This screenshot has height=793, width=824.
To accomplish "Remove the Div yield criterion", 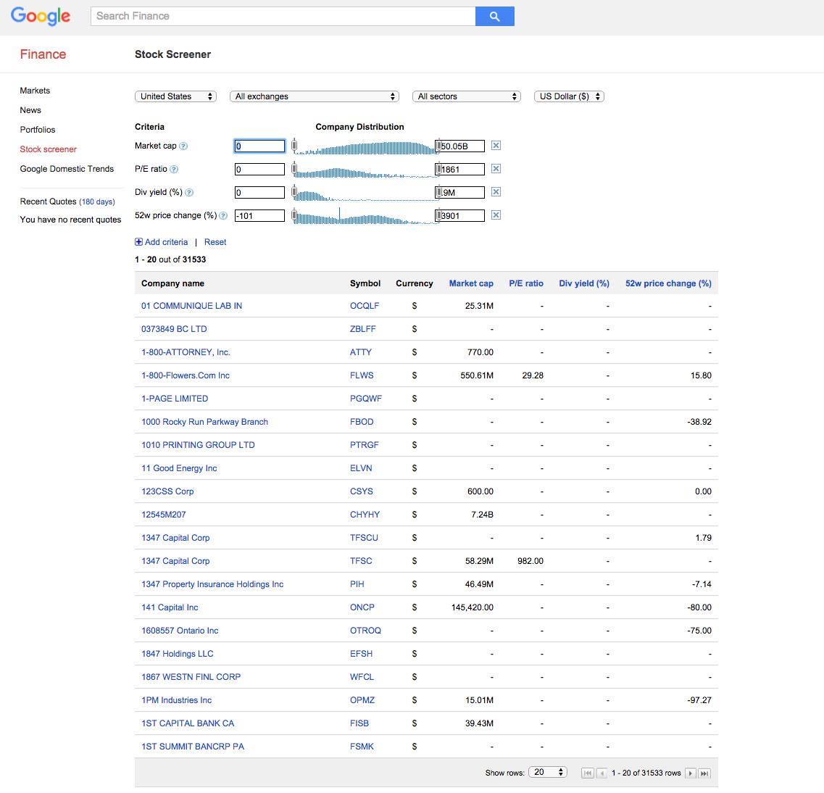I will coord(496,192).
